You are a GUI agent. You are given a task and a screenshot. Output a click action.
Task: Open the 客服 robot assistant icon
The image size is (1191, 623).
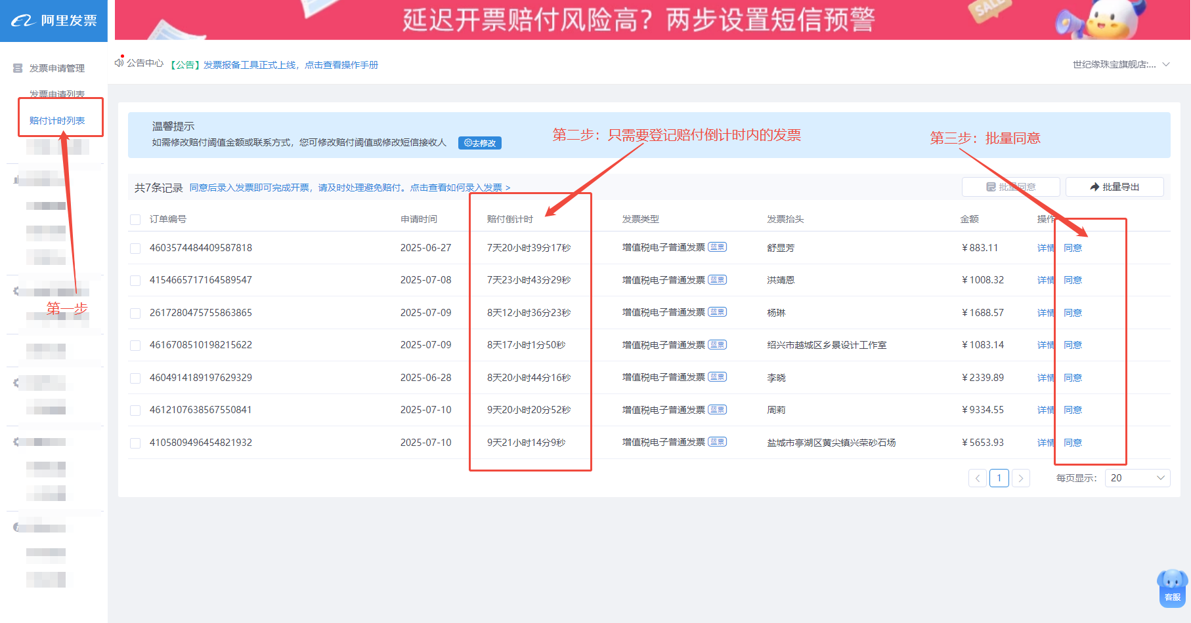[x=1172, y=586]
